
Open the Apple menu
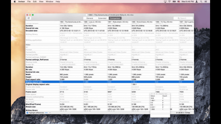click(x=15, y=2)
